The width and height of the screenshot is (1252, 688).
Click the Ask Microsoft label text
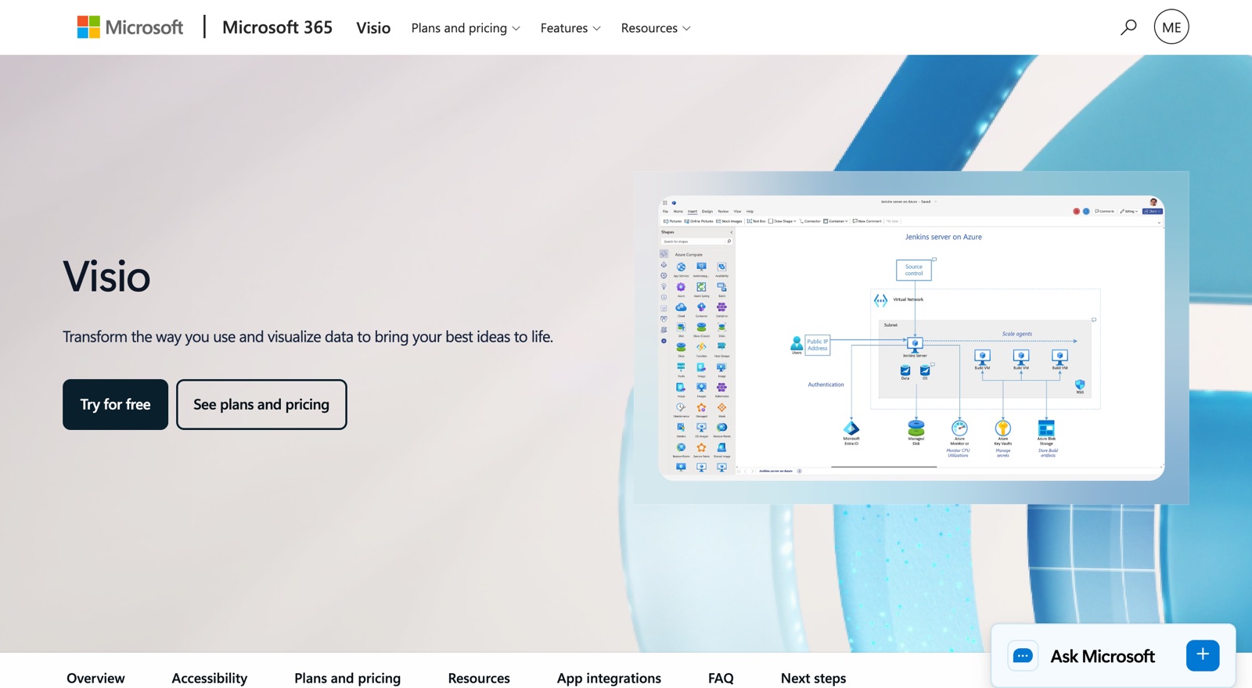[1103, 656]
